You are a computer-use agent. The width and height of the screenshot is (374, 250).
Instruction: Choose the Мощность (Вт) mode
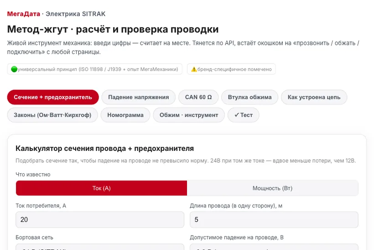pos(273,188)
